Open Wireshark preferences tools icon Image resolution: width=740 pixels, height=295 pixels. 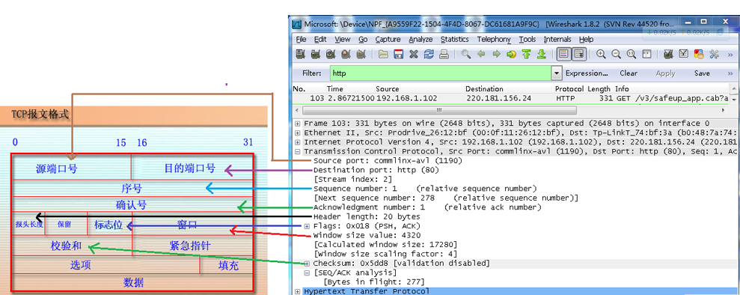point(714,54)
